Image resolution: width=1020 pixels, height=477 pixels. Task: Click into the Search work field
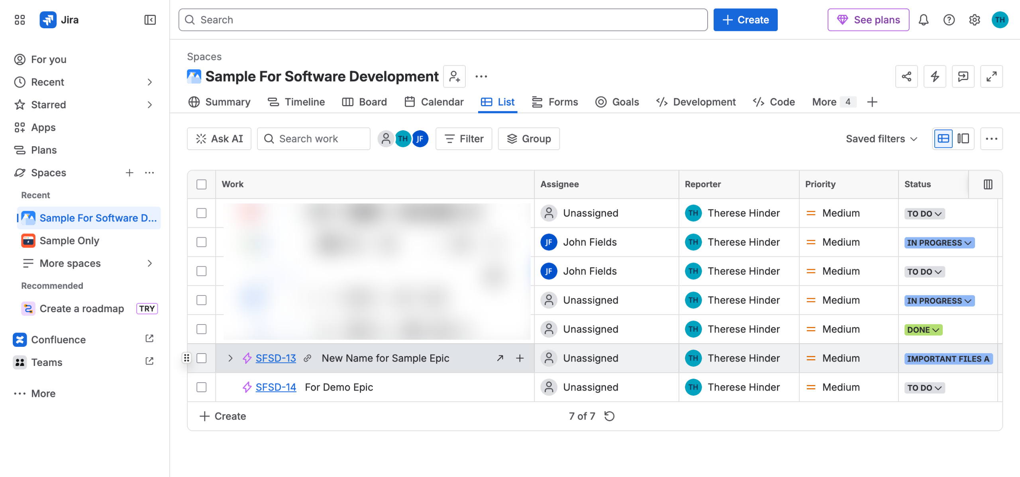(x=314, y=139)
